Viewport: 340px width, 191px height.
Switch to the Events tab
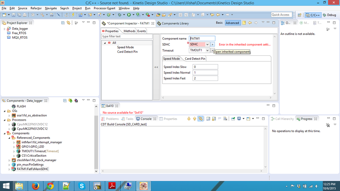[141, 31]
